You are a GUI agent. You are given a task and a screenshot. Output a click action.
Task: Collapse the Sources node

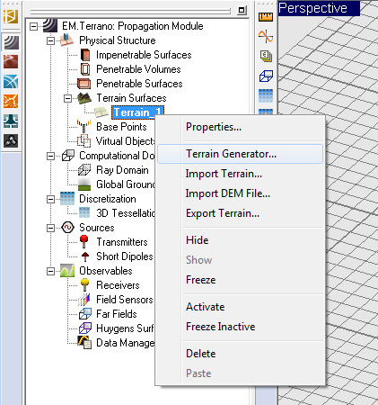[51, 228]
